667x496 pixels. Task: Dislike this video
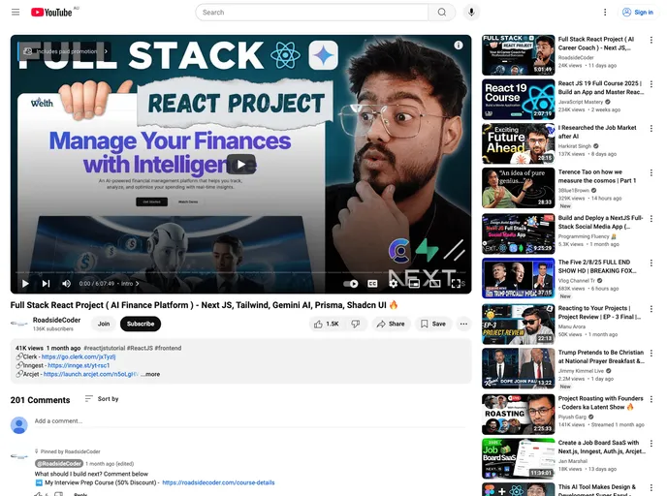click(x=356, y=324)
